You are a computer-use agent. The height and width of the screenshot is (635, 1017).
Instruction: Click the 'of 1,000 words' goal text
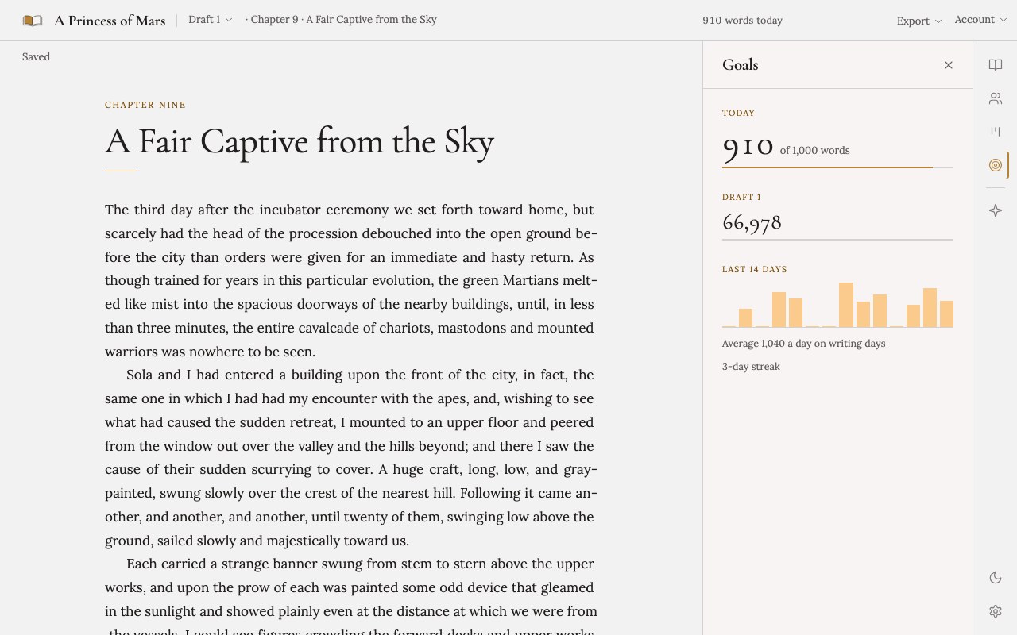click(814, 151)
